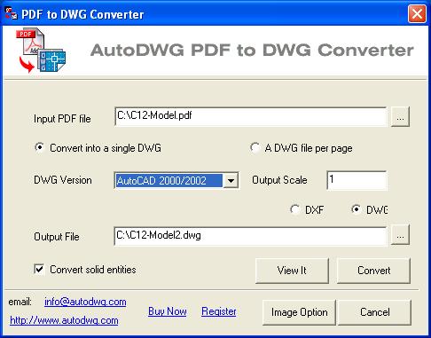The image size is (431, 338).
Task: Click the Output File label
Action: pos(57,237)
